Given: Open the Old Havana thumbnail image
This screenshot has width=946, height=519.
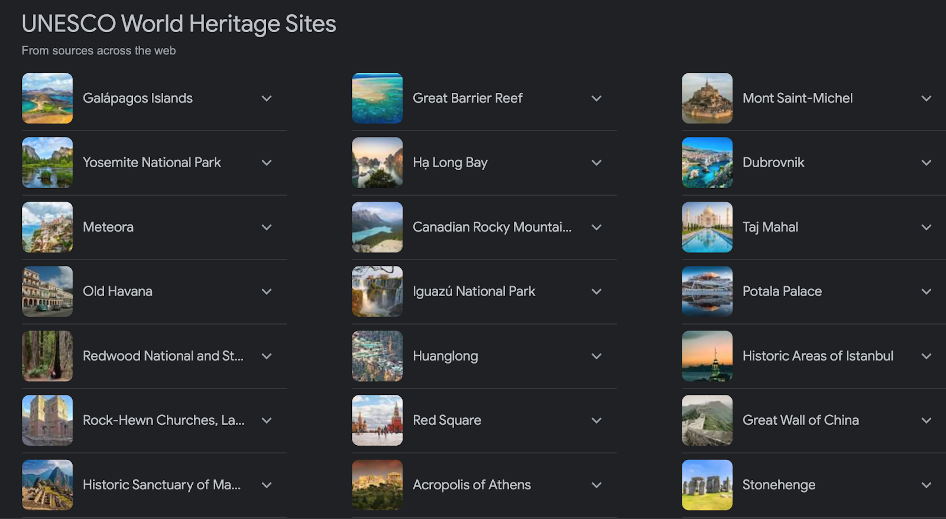Looking at the screenshot, I should [x=47, y=291].
